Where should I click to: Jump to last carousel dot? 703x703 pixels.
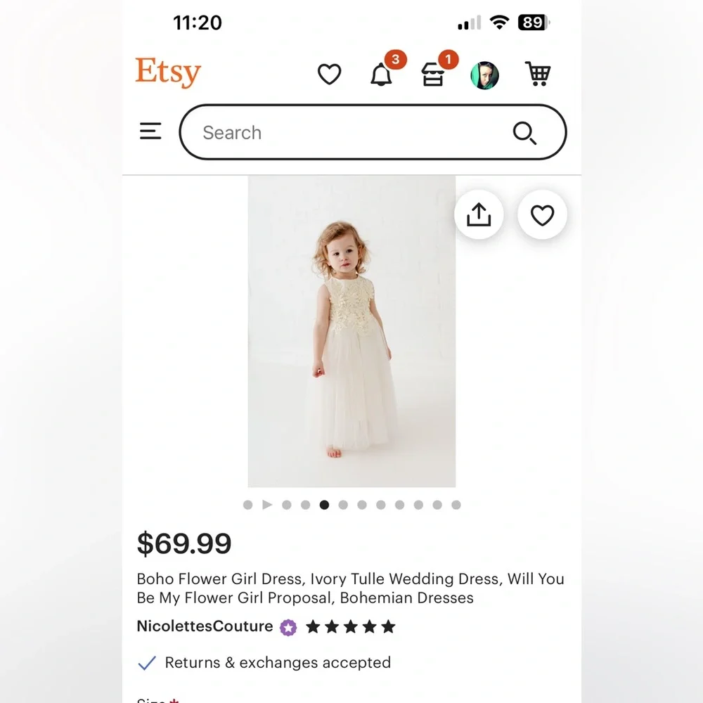tap(456, 505)
